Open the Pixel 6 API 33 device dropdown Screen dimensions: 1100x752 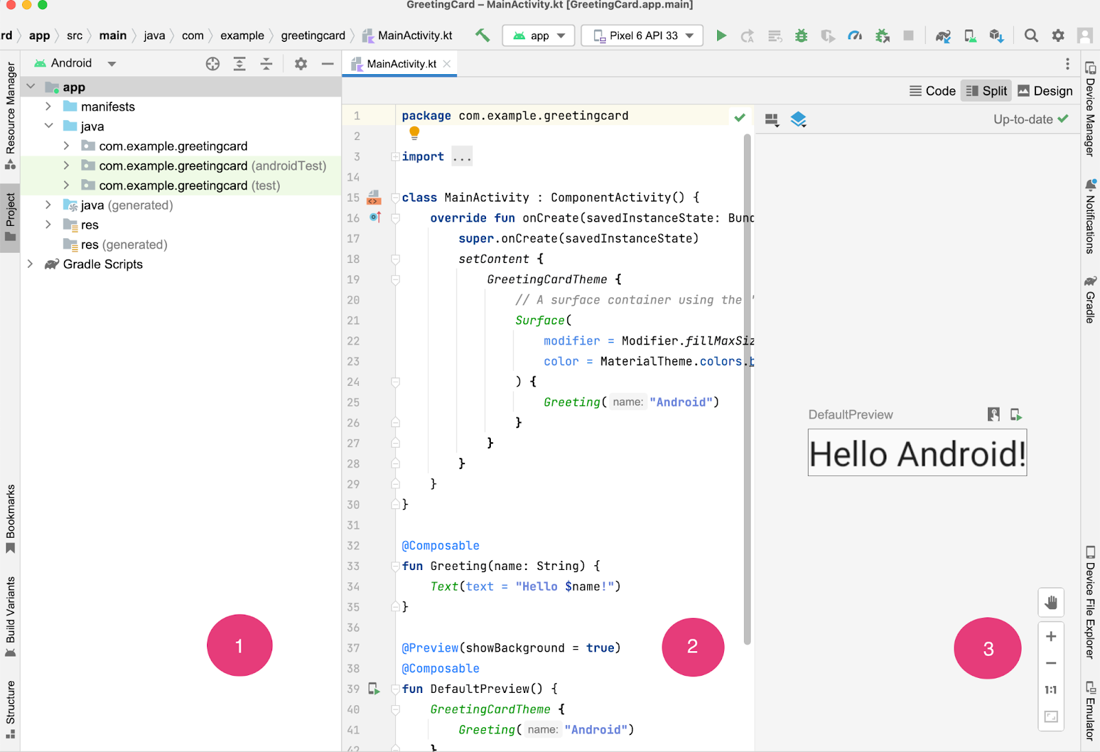pos(642,36)
